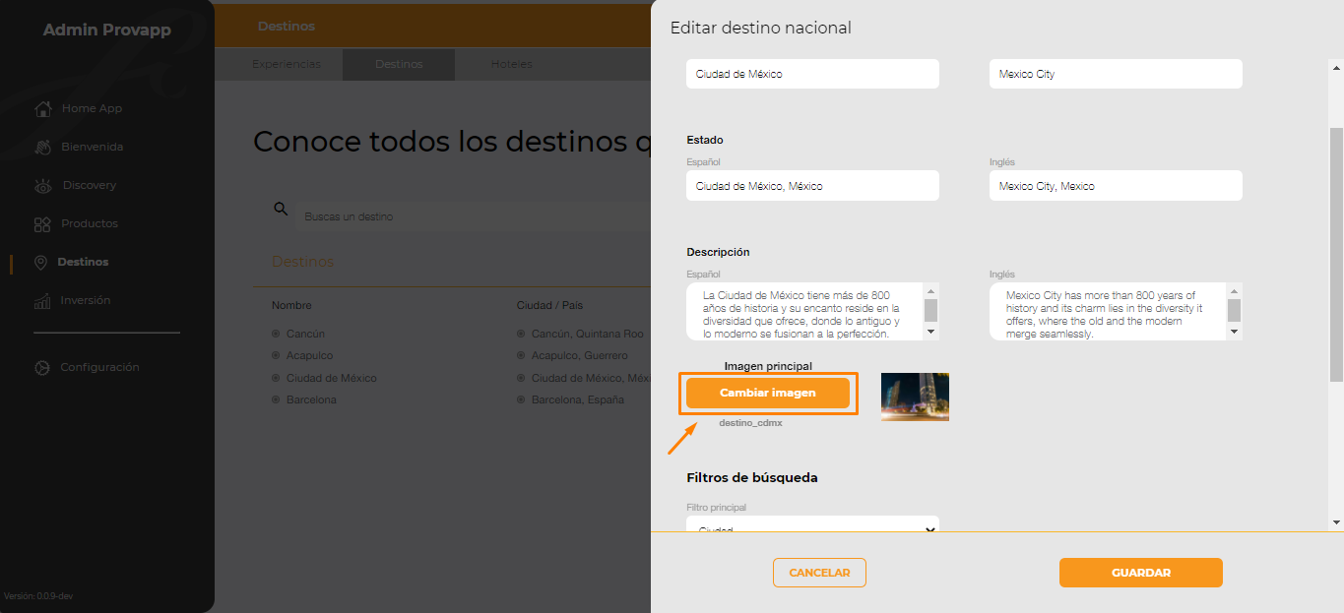The height and width of the screenshot is (613, 1344).
Task: Open the Home App sidebar item
Action: pyautogui.click(x=92, y=108)
